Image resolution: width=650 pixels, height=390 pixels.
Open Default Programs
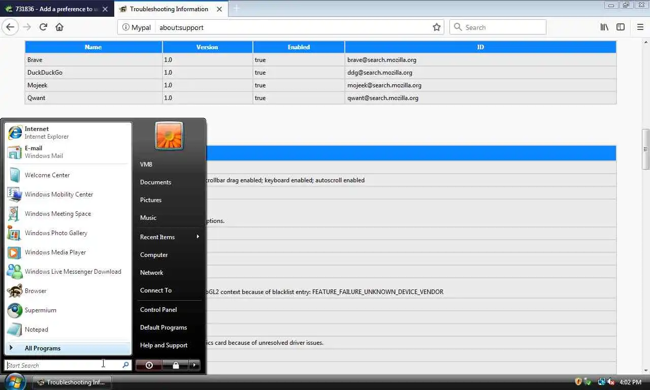169,328
